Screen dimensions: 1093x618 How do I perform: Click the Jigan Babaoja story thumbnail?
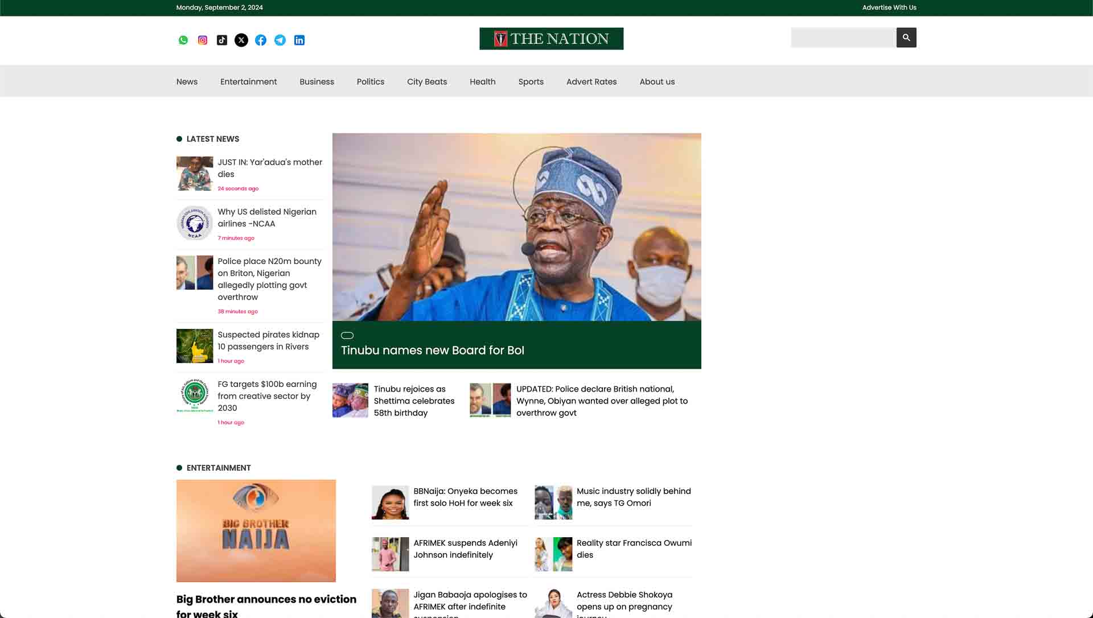click(x=390, y=603)
